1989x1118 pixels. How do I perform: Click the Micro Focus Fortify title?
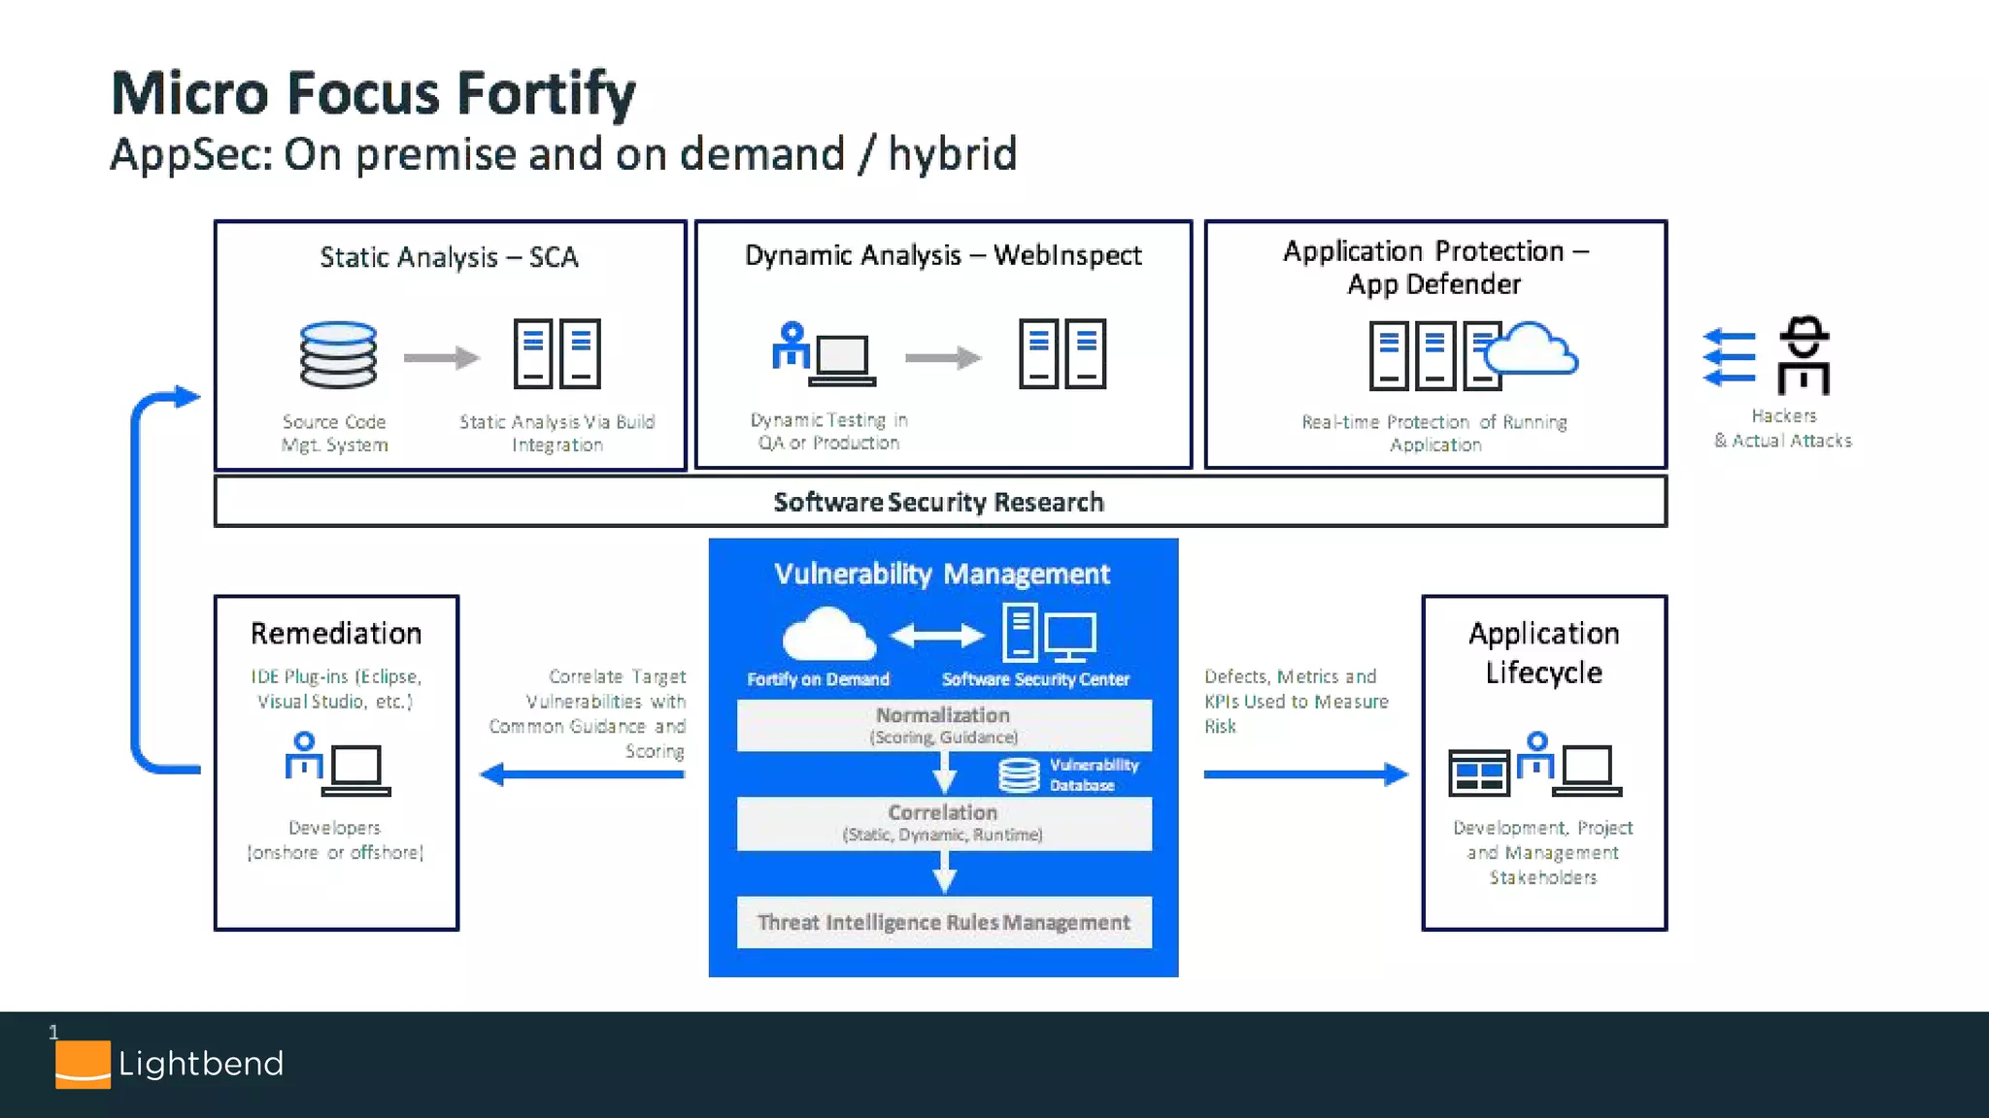tap(374, 94)
